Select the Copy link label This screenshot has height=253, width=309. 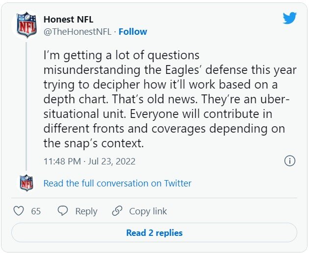tap(148, 211)
